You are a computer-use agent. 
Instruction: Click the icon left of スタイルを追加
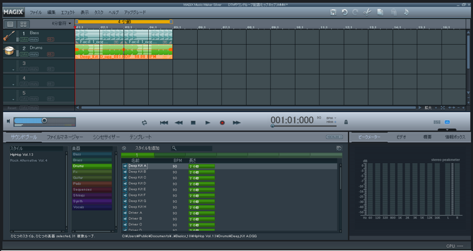pyautogui.click(x=124, y=148)
